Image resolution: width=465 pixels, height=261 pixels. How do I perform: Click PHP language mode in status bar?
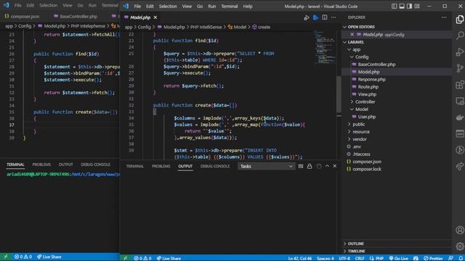pos(379,258)
